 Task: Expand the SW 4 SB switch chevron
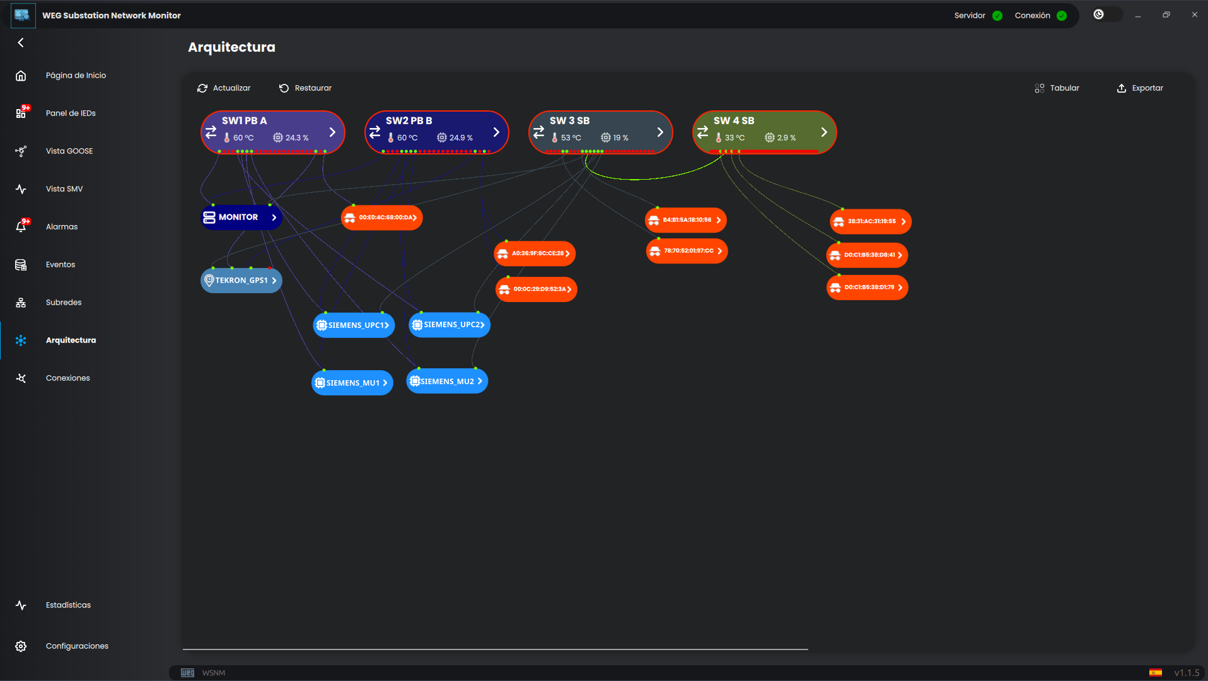coord(823,132)
